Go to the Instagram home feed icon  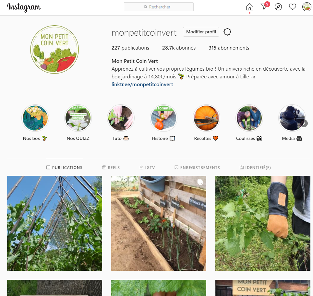click(249, 7)
